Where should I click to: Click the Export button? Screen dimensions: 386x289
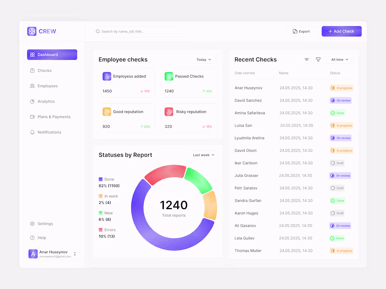tap(301, 31)
